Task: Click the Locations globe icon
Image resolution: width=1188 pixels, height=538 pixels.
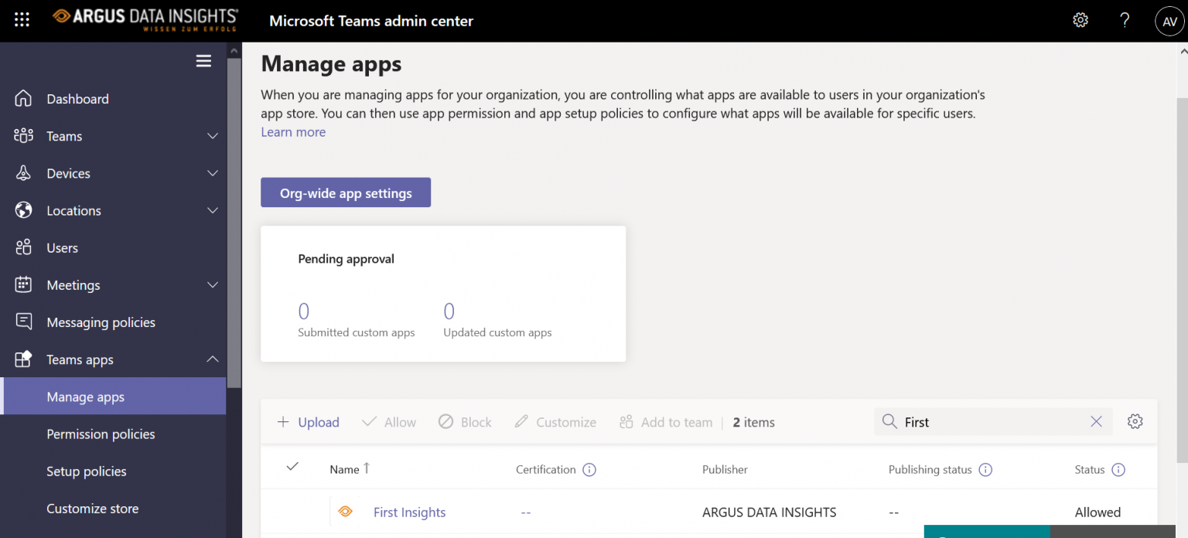Action: tap(23, 210)
